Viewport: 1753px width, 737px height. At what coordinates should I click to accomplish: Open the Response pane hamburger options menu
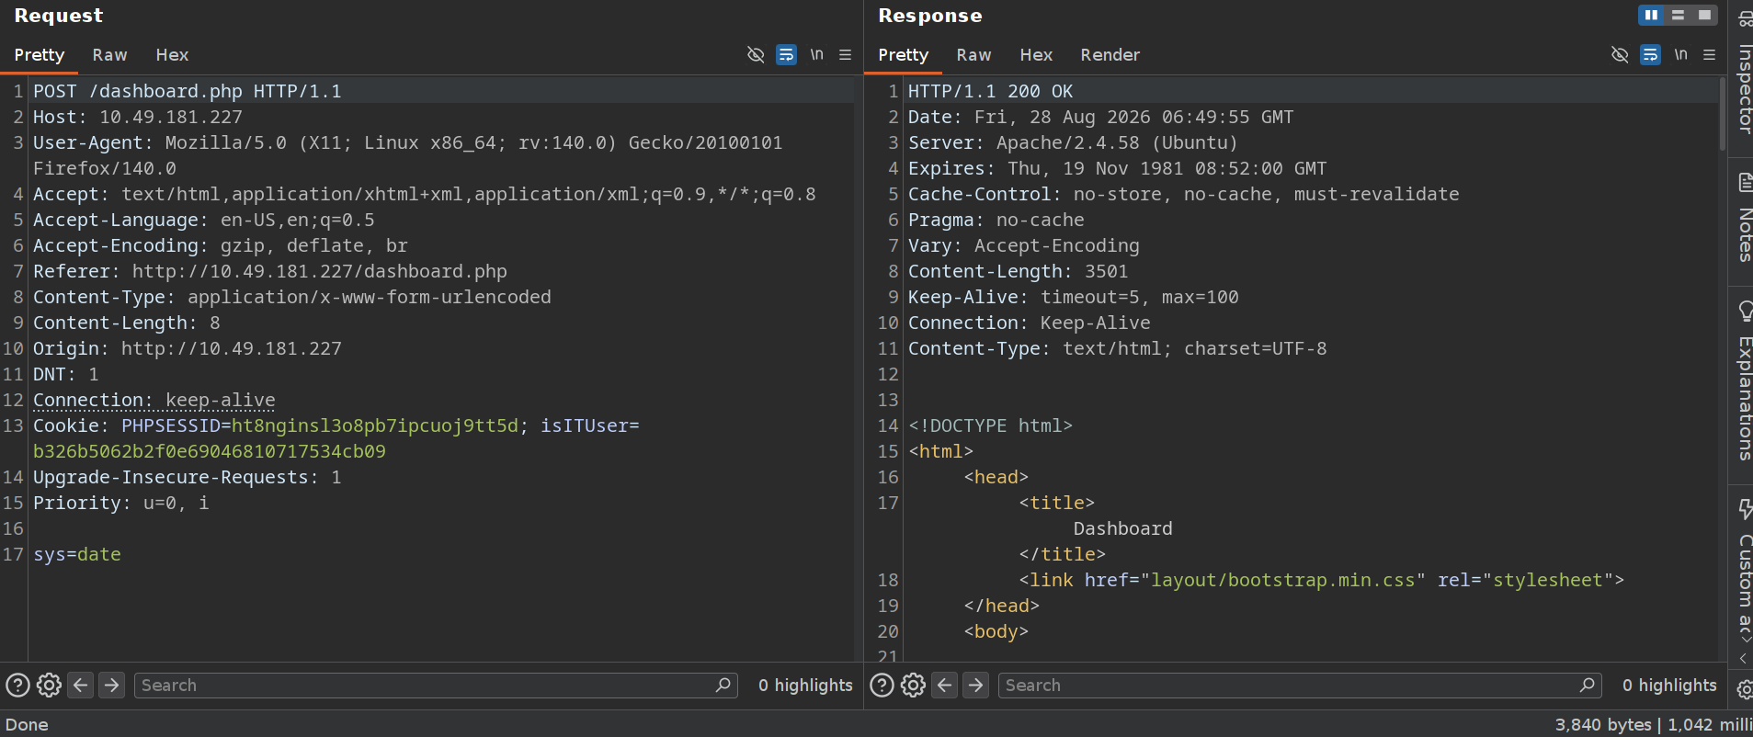(1710, 54)
